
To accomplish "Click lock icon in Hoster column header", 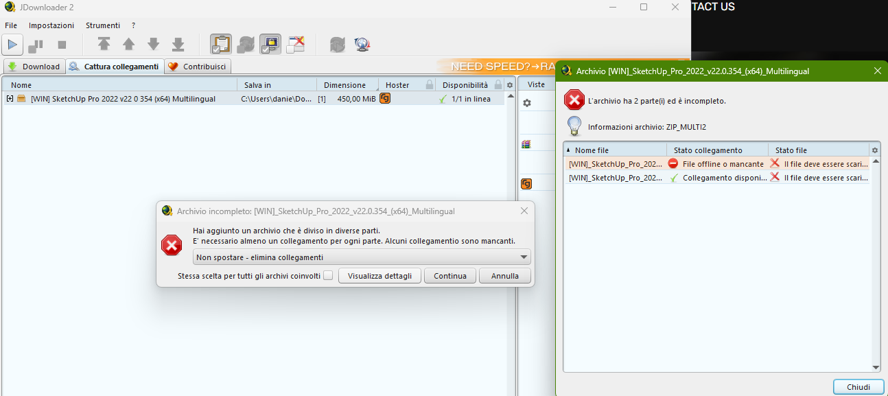I will (x=430, y=85).
